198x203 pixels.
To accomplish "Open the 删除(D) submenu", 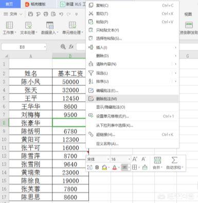I will coord(133,56).
